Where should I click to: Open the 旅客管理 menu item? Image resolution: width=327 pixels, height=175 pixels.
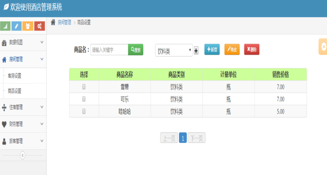tap(23, 141)
